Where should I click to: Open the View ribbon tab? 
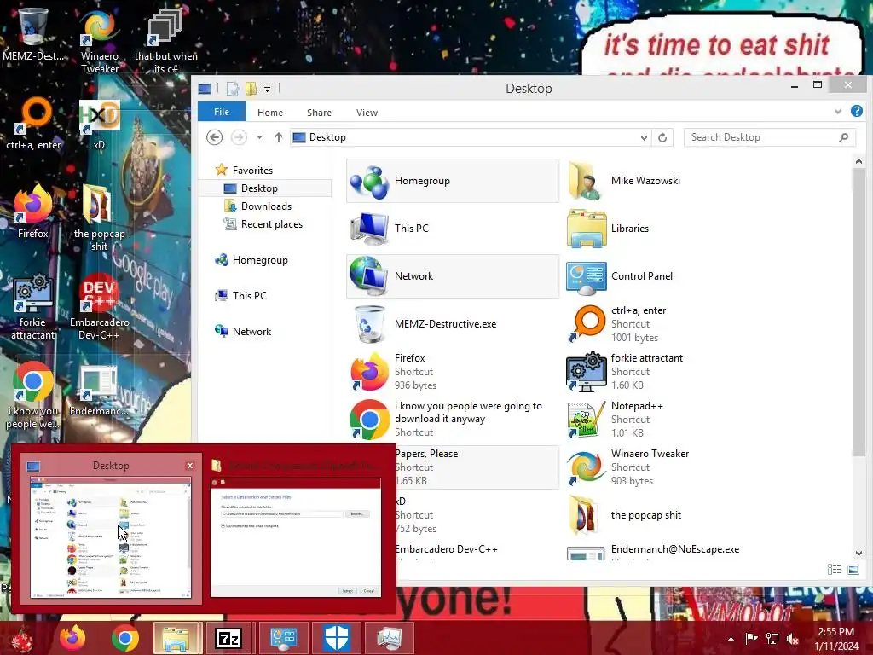[367, 113]
